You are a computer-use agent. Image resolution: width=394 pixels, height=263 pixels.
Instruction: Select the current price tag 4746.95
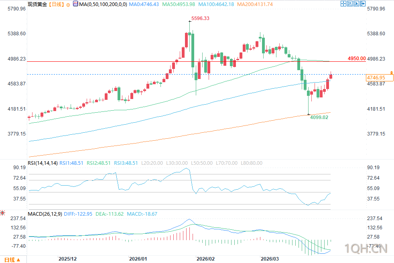coord(380,78)
